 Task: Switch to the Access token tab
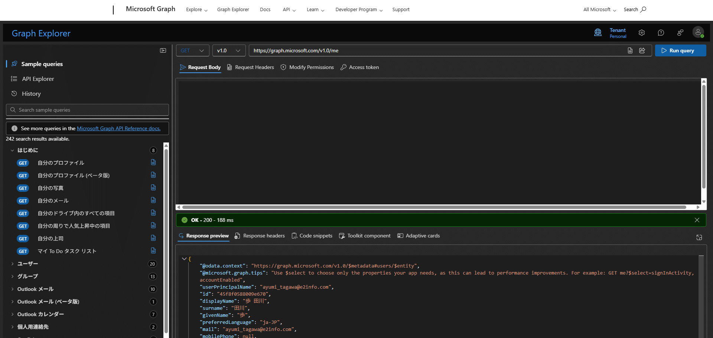click(359, 67)
